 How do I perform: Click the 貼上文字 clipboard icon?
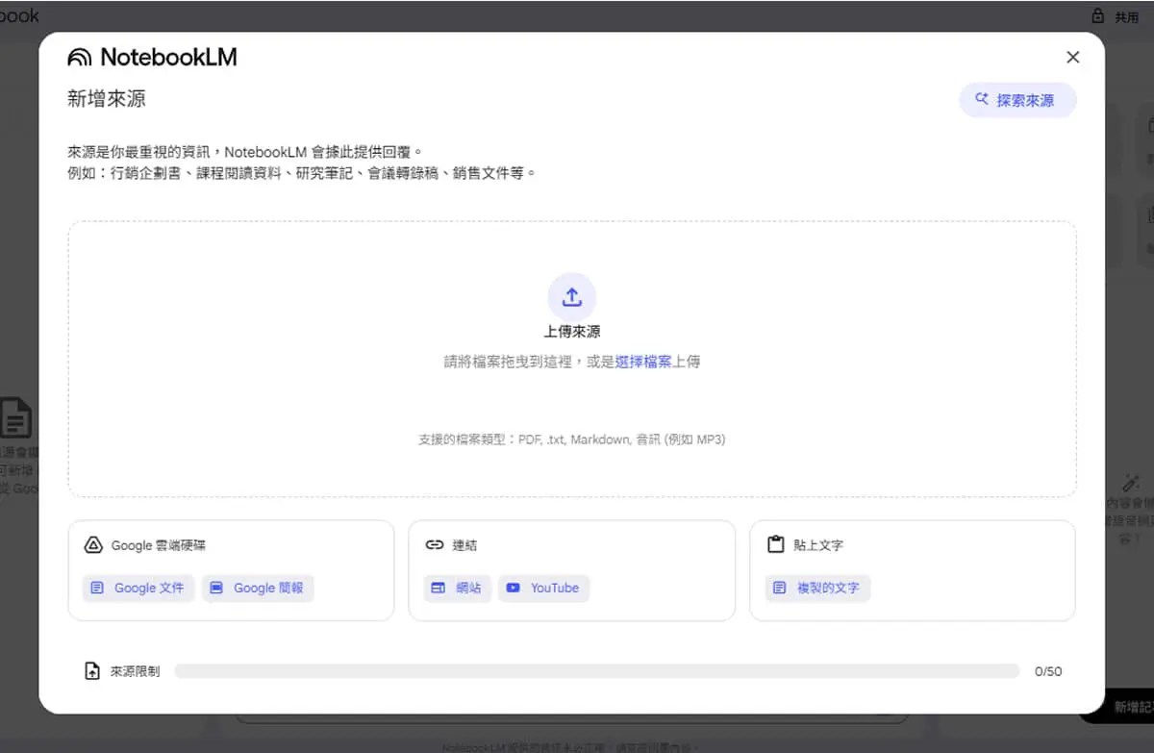point(776,545)
